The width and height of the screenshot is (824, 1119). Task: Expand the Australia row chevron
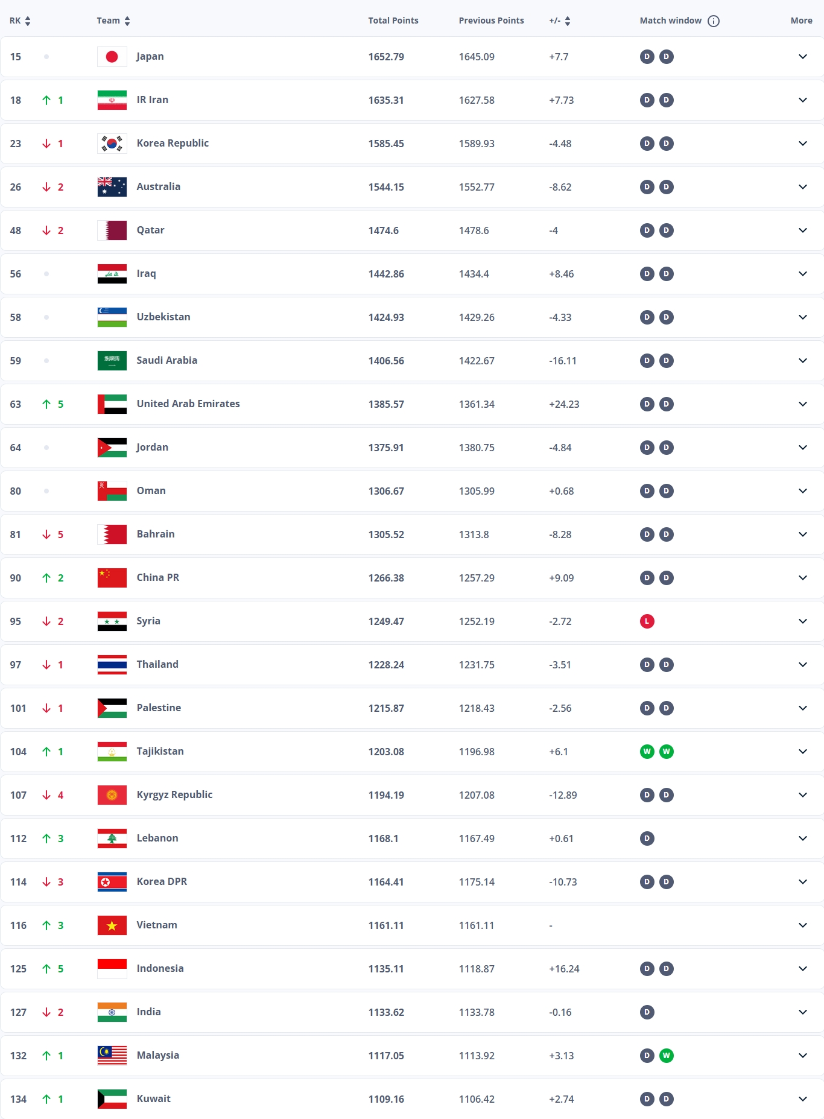802,187
